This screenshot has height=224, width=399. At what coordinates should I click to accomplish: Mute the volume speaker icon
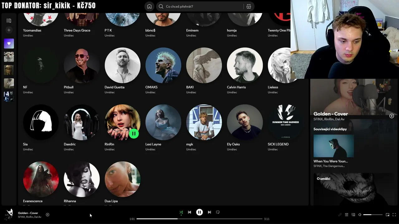click(360, 215)
